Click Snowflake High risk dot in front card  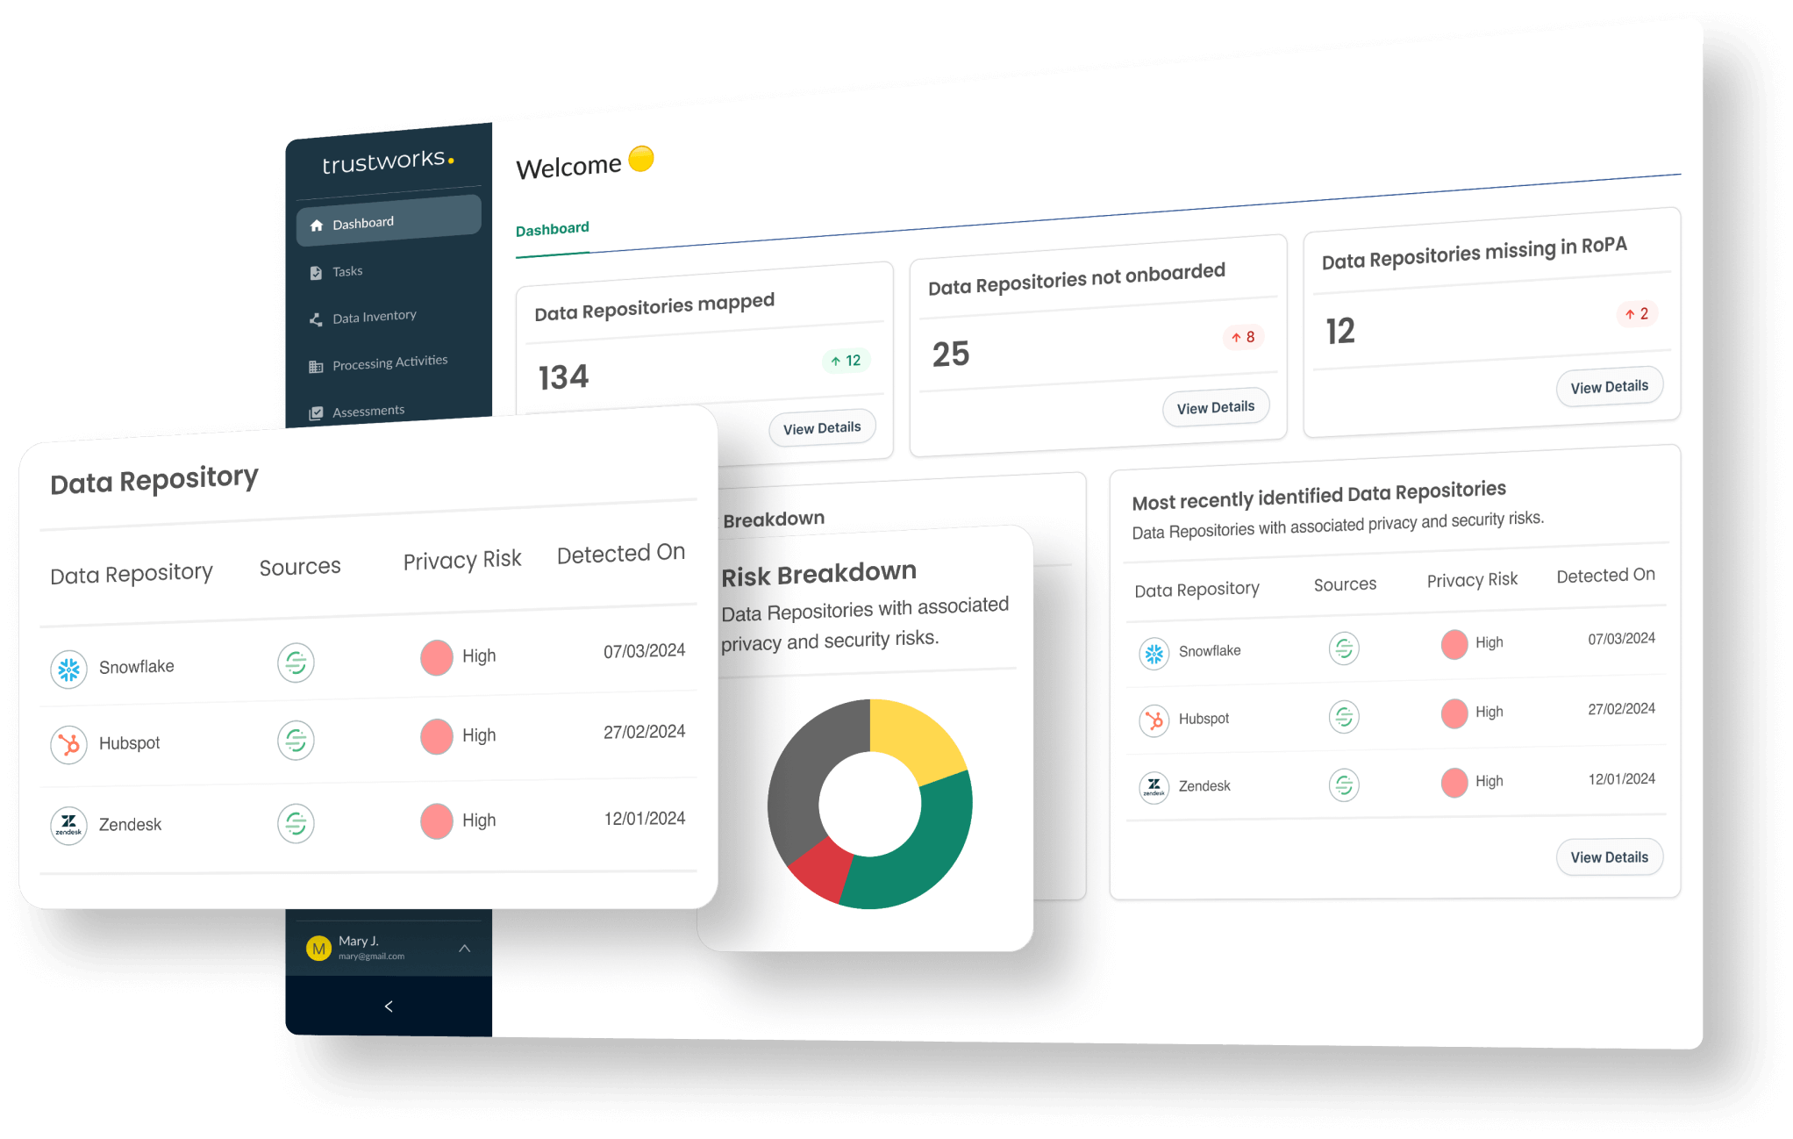436,657
